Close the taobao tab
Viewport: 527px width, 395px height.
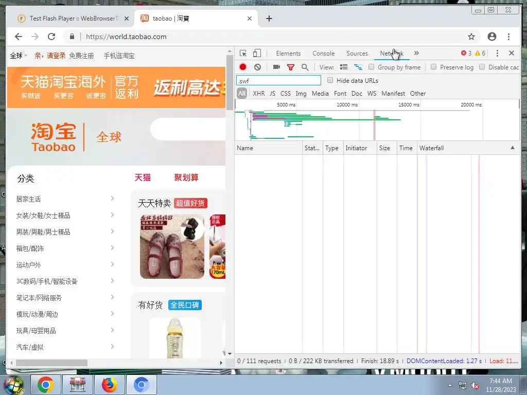[250, 19]
